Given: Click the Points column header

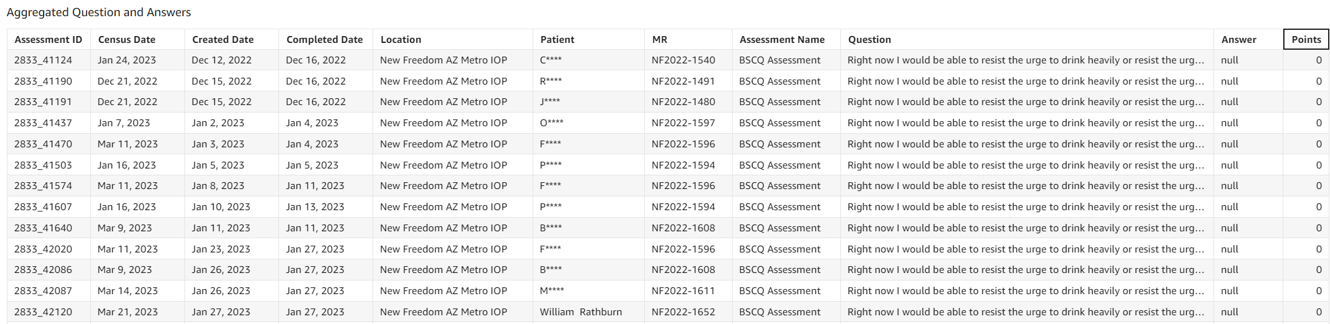Looking at the screenshot, I should [1306, 39].
